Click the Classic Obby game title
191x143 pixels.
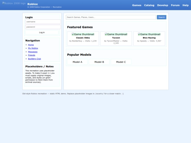[x=83, y=38]
